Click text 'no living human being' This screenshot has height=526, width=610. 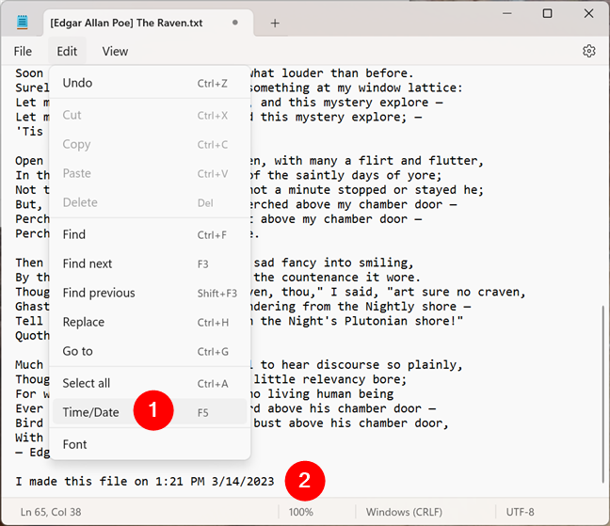click(321, 394)
